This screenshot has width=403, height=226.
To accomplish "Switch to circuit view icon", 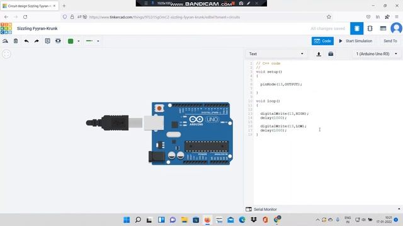I will point(357,28).
